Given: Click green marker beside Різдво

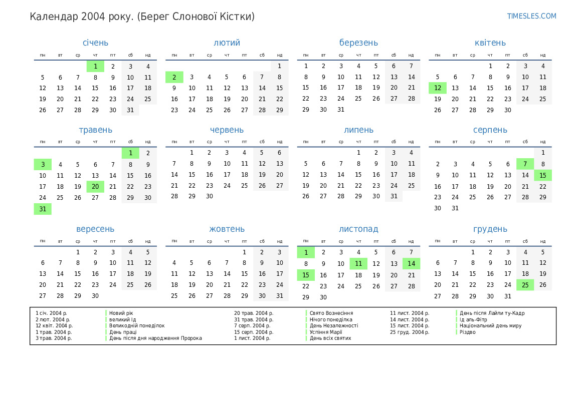Looking at the screenshot, I should [x=457, y=332].
